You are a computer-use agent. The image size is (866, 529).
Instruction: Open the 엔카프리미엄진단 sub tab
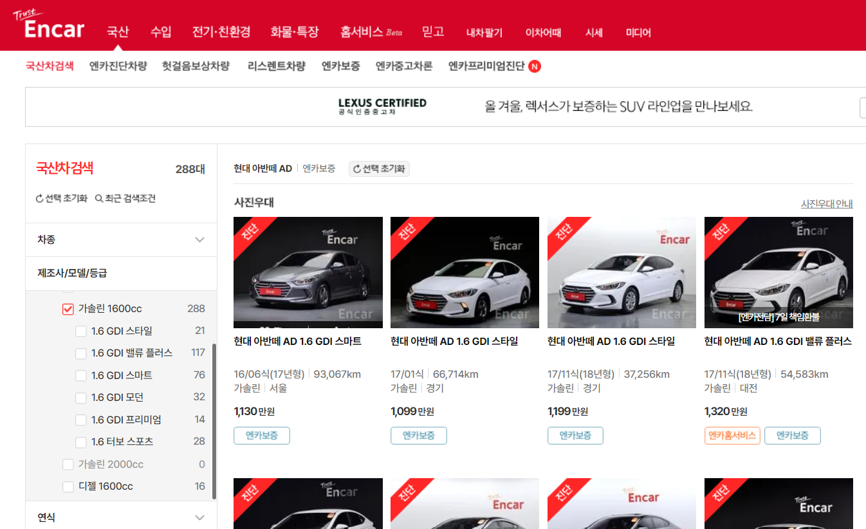(x=486, y=66)
